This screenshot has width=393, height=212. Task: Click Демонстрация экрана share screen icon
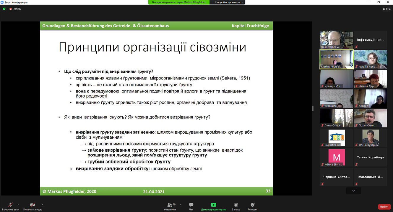pyautogui.click(x=214, y=205)
